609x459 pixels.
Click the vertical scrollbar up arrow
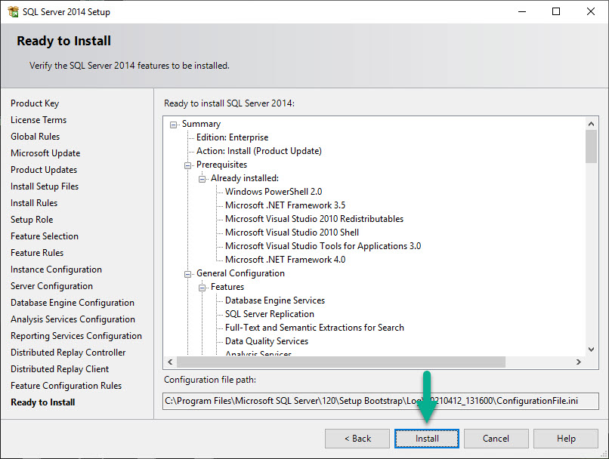pos(591,124)
